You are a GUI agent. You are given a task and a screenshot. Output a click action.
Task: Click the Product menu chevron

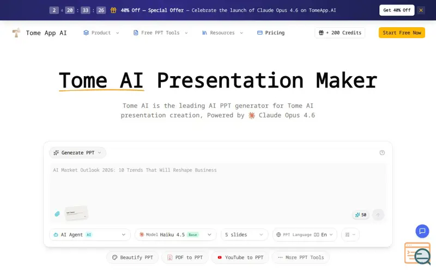click(117, 33)
